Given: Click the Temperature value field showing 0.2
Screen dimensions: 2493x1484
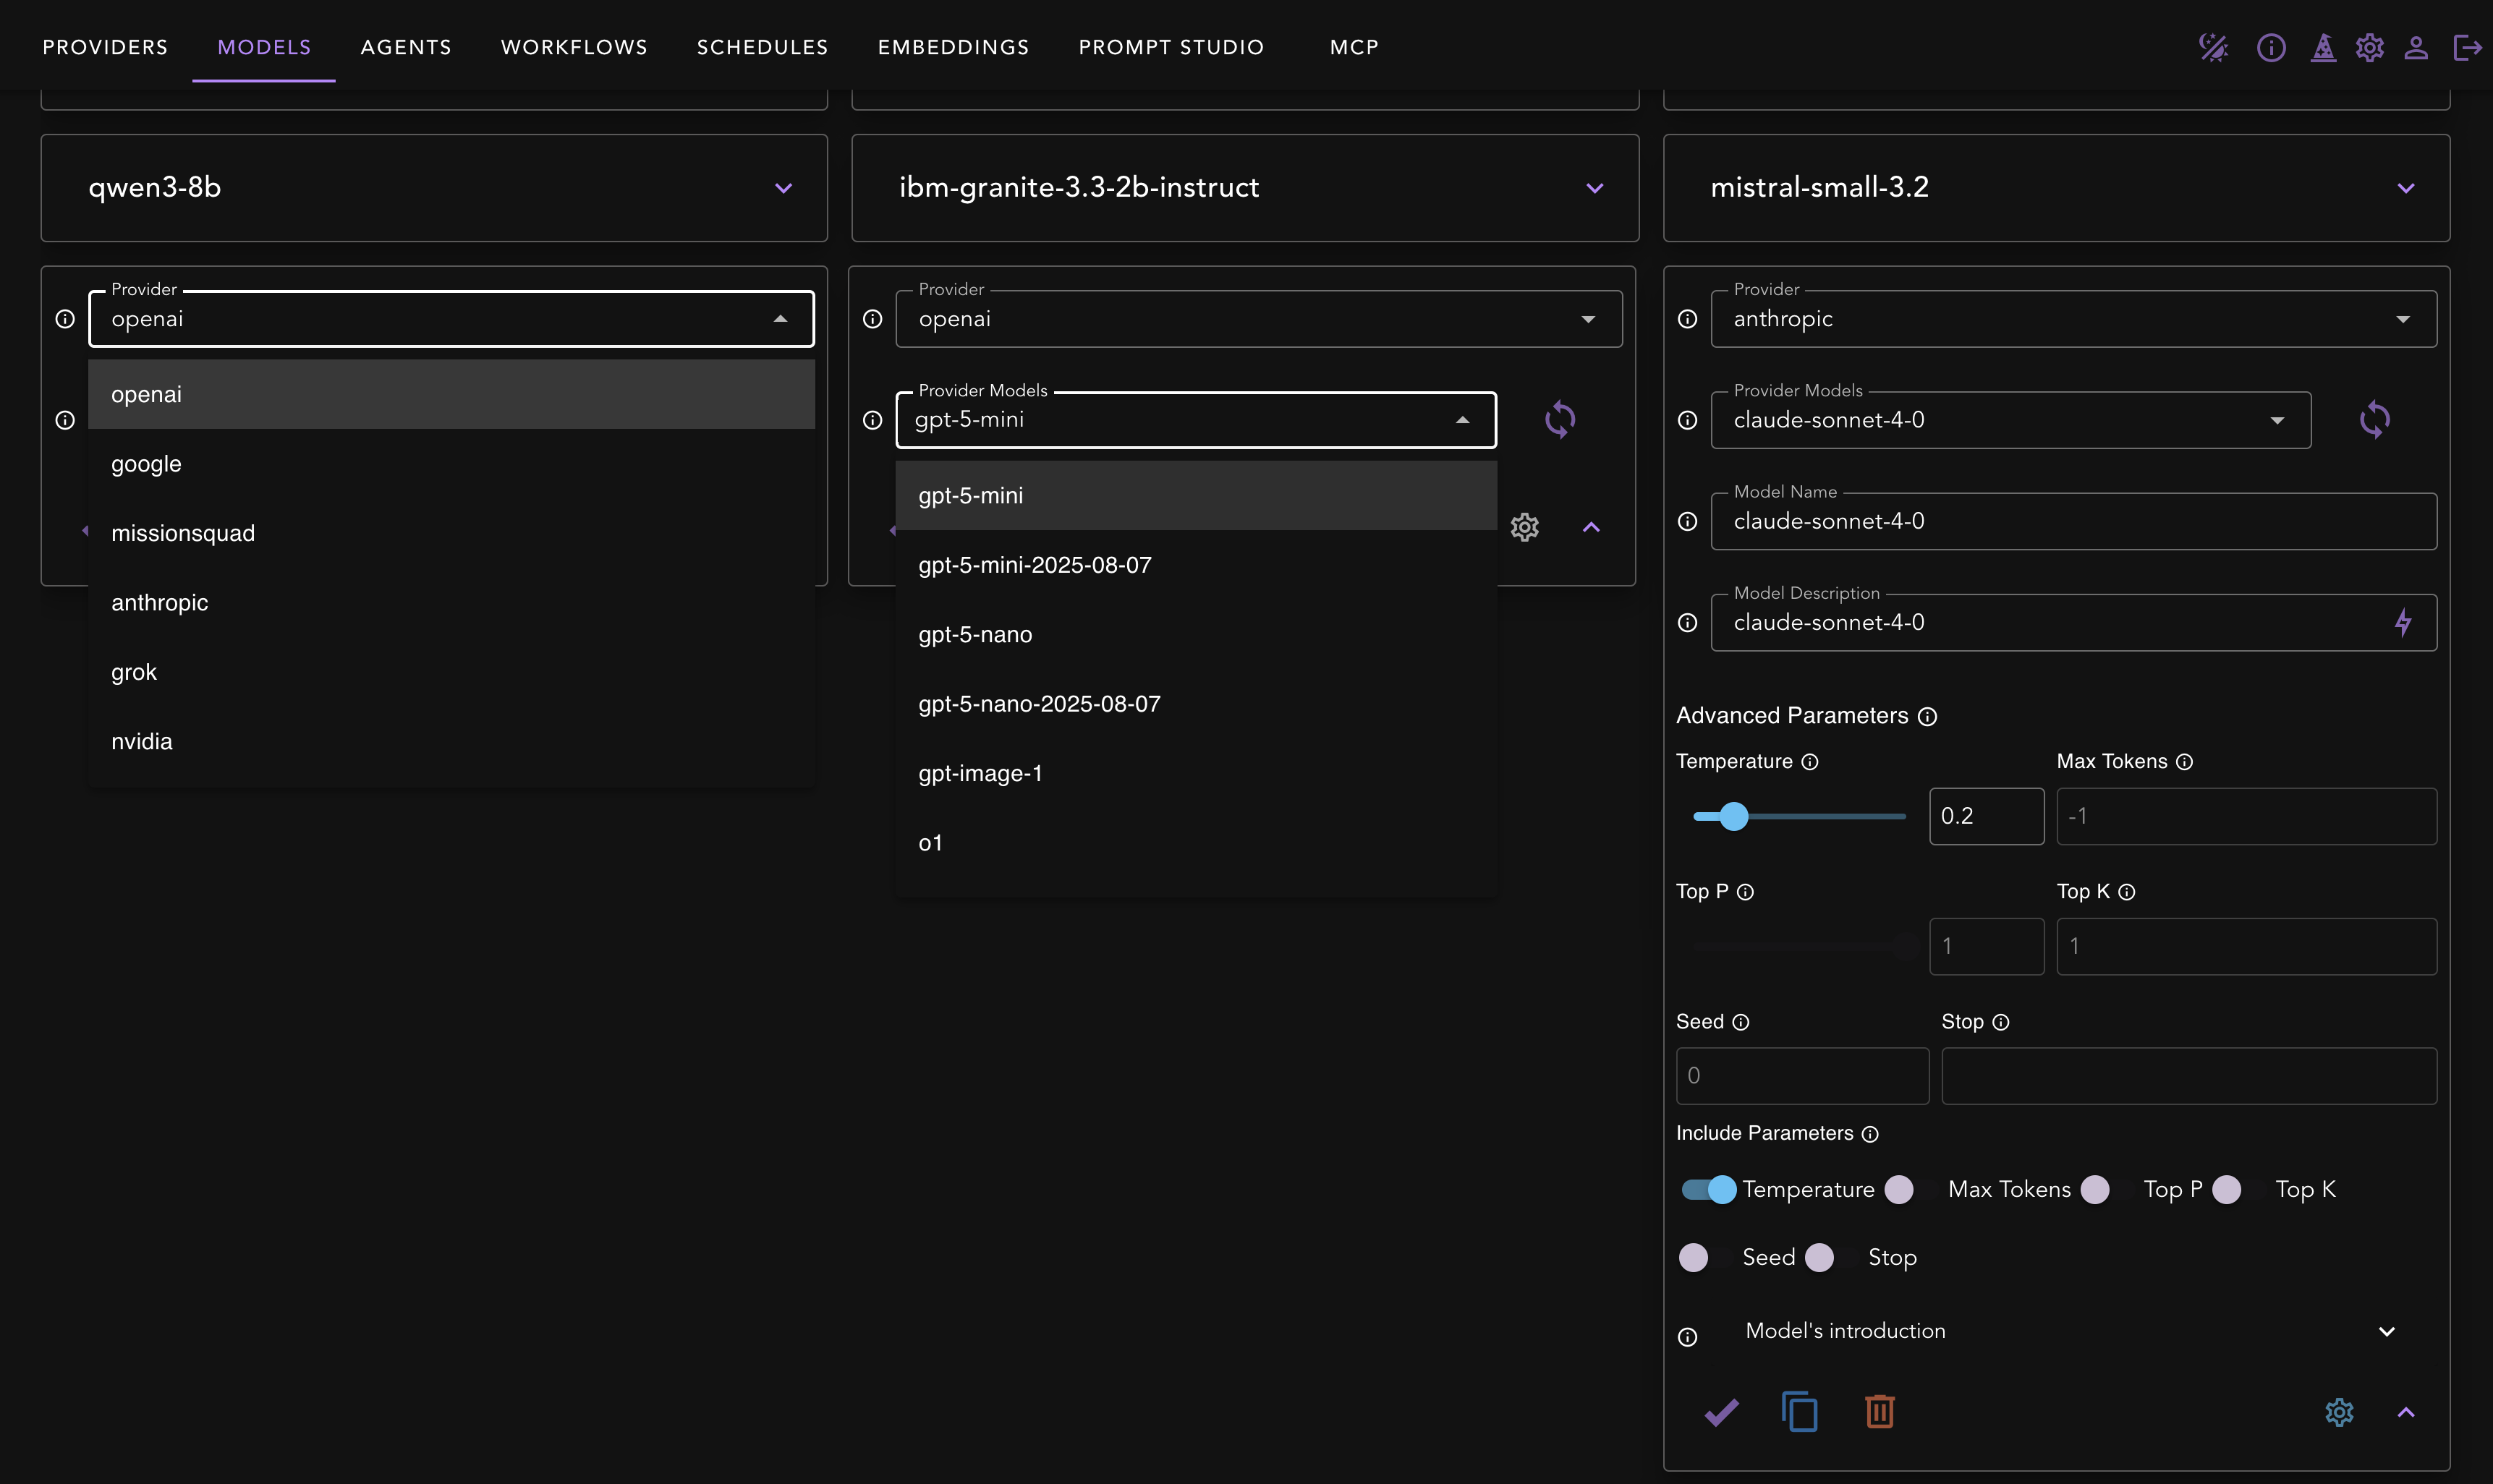Looking at the screenshot, I should [x=1986, y=816].
